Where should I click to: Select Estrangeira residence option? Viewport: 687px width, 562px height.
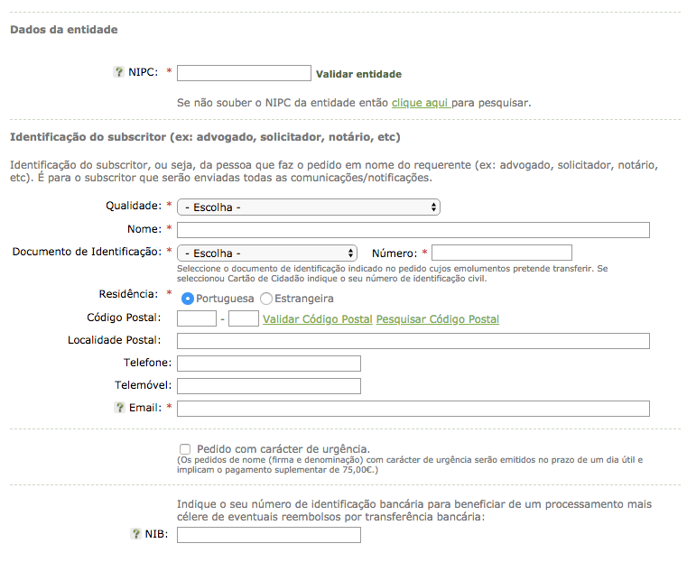click(x=266, y=299)
